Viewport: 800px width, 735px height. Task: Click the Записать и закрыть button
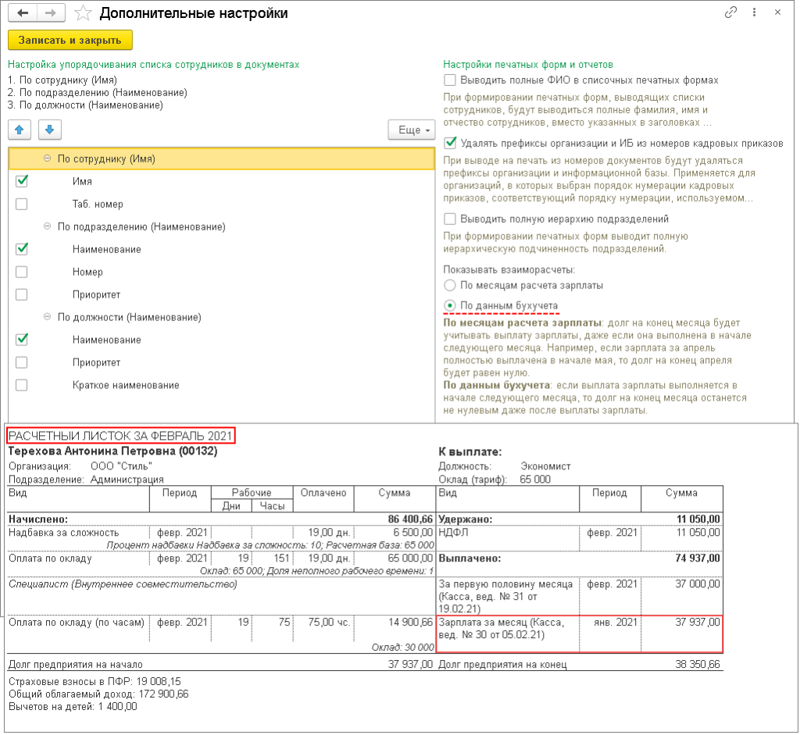(70, 40)
